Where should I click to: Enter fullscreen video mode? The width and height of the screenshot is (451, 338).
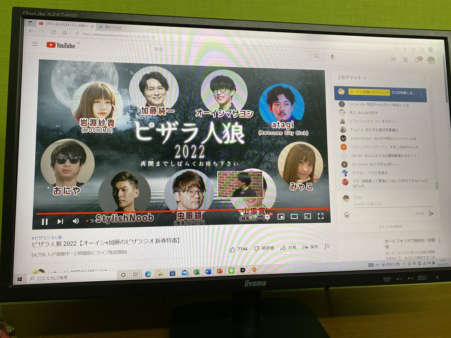321,216
